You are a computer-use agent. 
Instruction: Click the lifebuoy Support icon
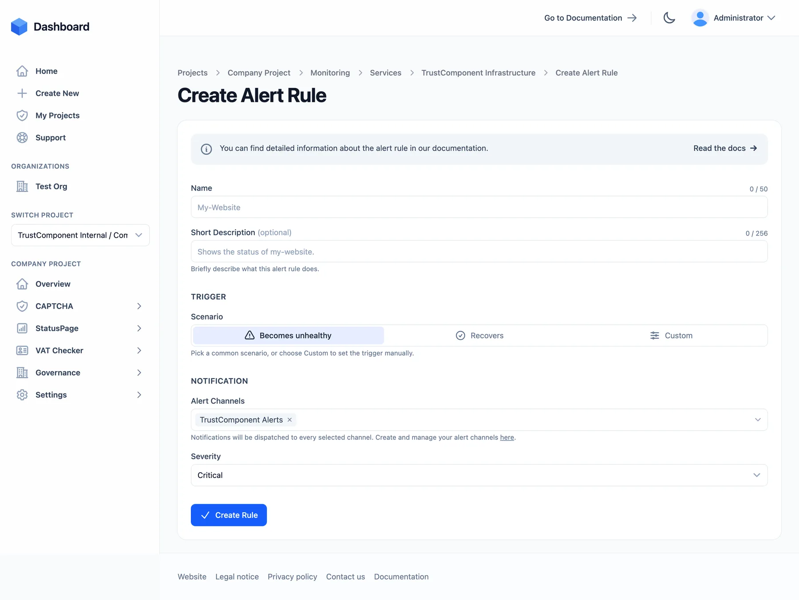pos(22,137)
